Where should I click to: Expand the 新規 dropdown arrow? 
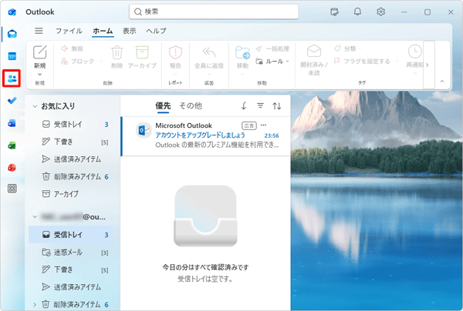click(x=40, y=74)
